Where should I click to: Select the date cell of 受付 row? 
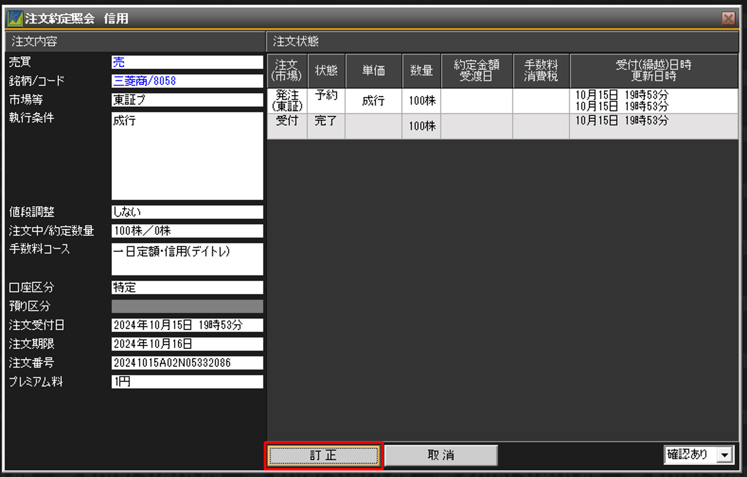[654, 126]
